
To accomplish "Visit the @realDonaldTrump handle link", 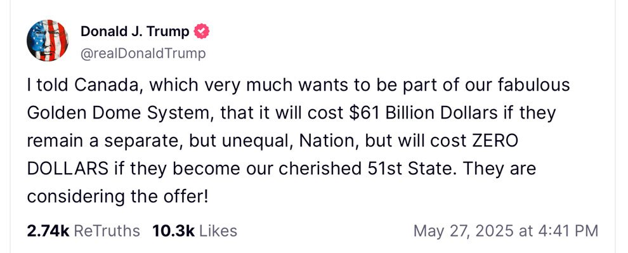I will (x=143, y=53).
